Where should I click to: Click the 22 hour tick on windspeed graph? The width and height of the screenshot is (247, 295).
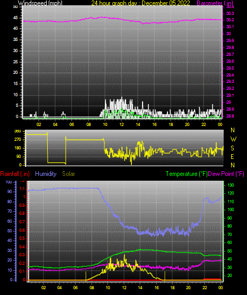point(204,124)
